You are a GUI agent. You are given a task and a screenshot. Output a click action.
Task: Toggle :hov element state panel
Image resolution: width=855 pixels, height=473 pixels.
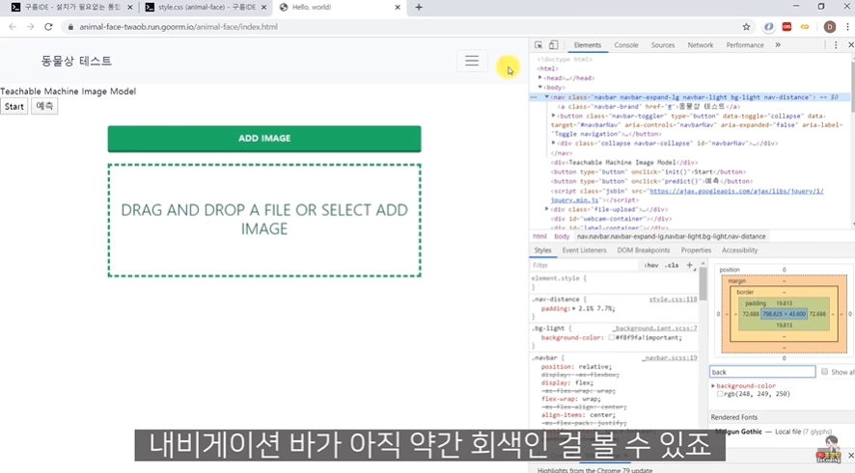tap(651, 265)
